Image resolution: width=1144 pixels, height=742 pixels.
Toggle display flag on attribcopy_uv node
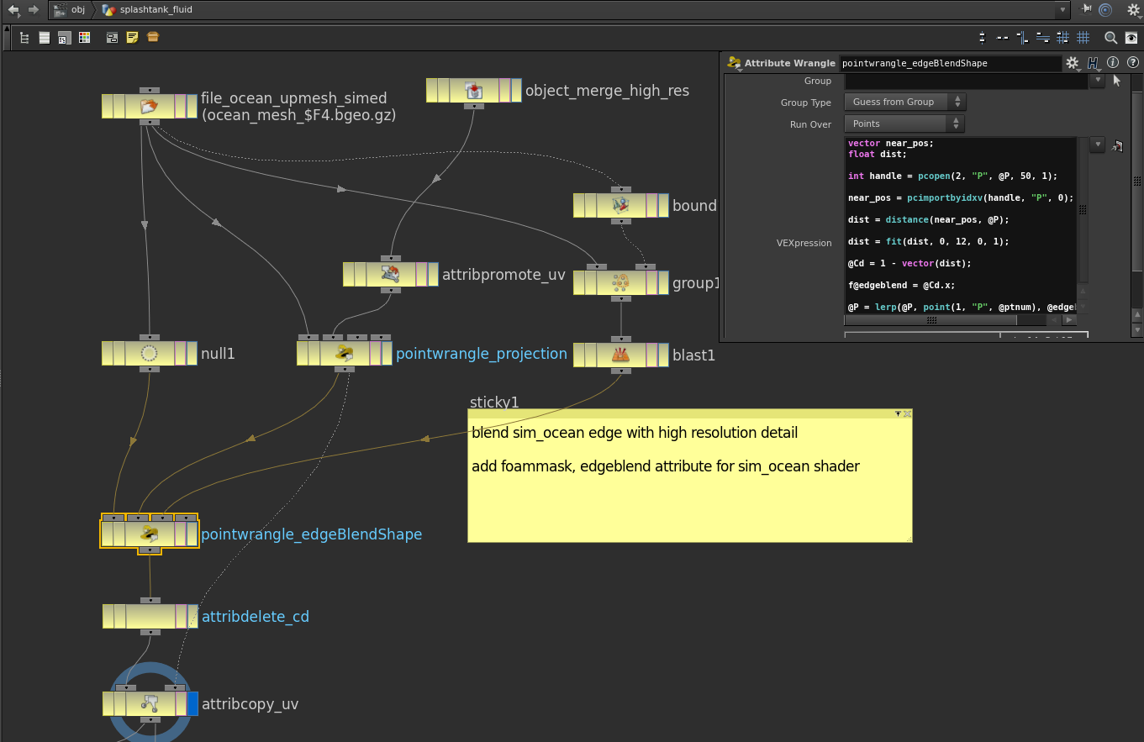point(192,703)
